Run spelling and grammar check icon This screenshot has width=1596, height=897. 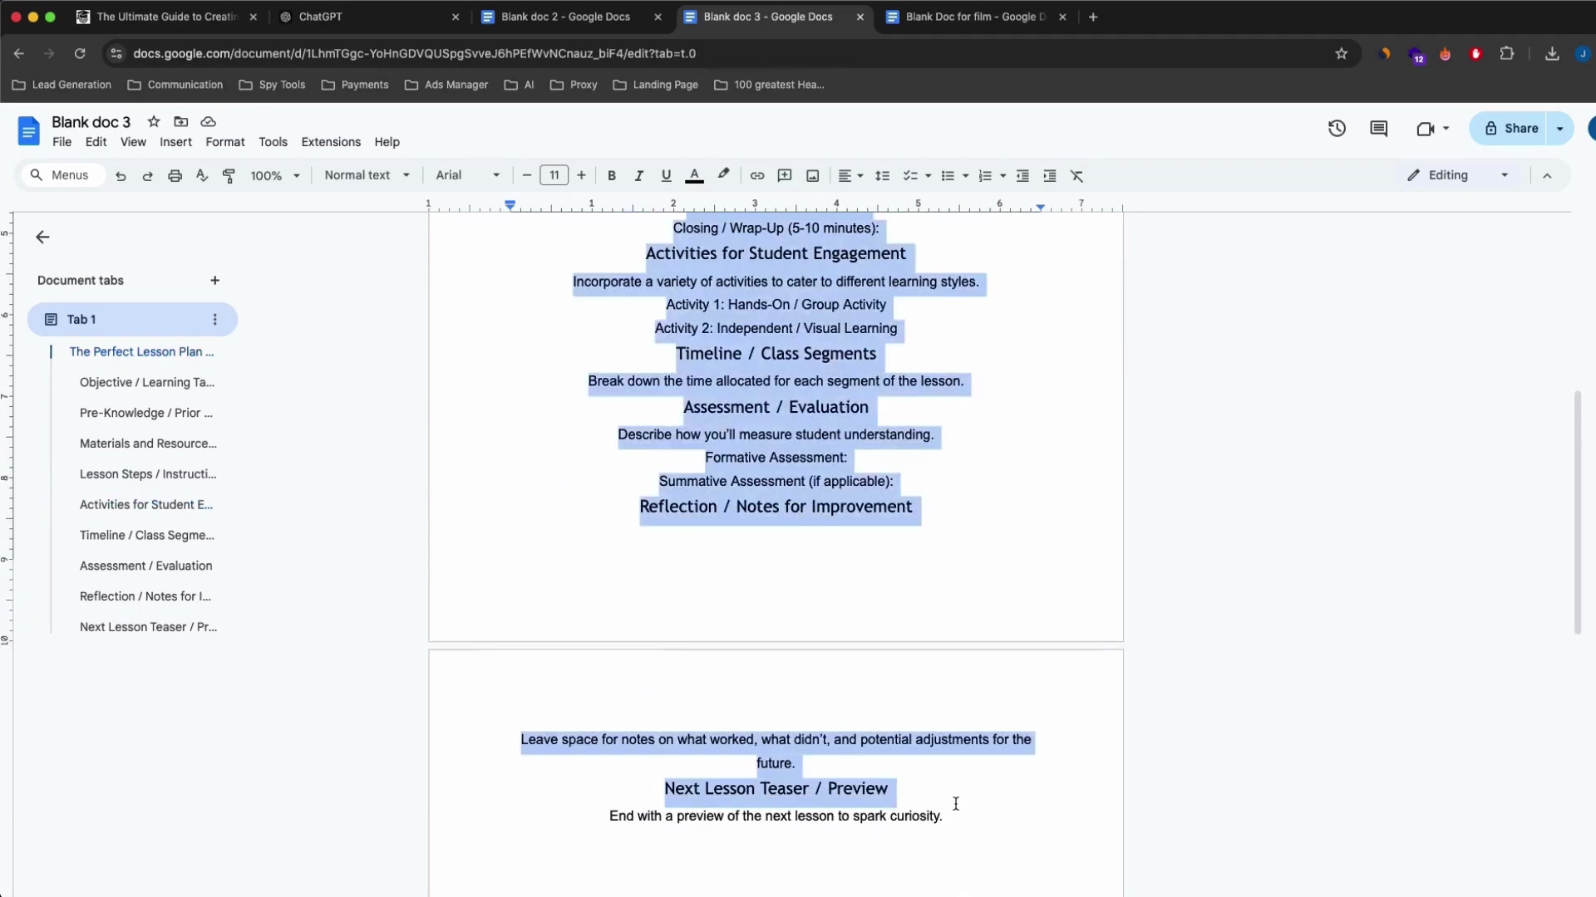(202, 176)
